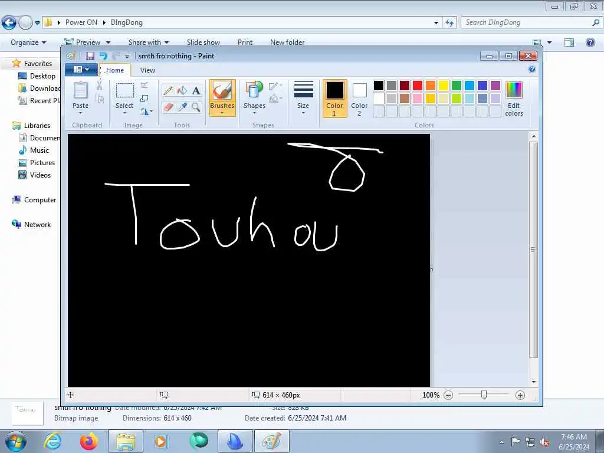Click the Paint taskbar icon
This screenshot has height=453, width=604.
[271, 441]
